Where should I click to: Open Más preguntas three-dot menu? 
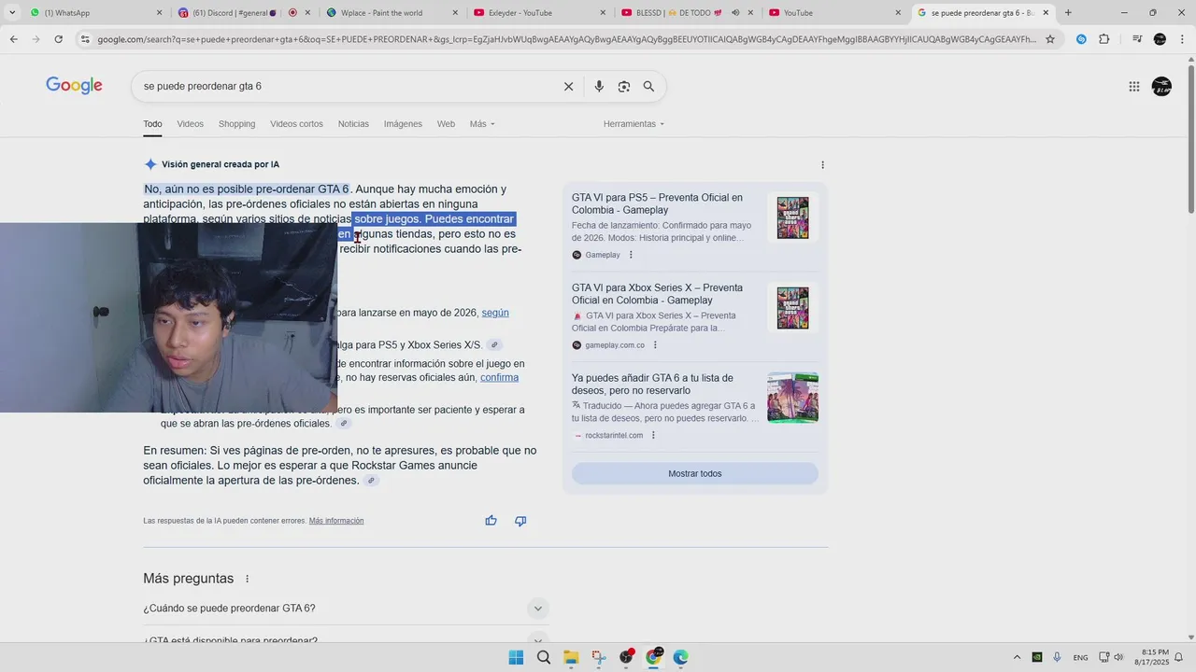pyautogui.click(x=247, y=579)
